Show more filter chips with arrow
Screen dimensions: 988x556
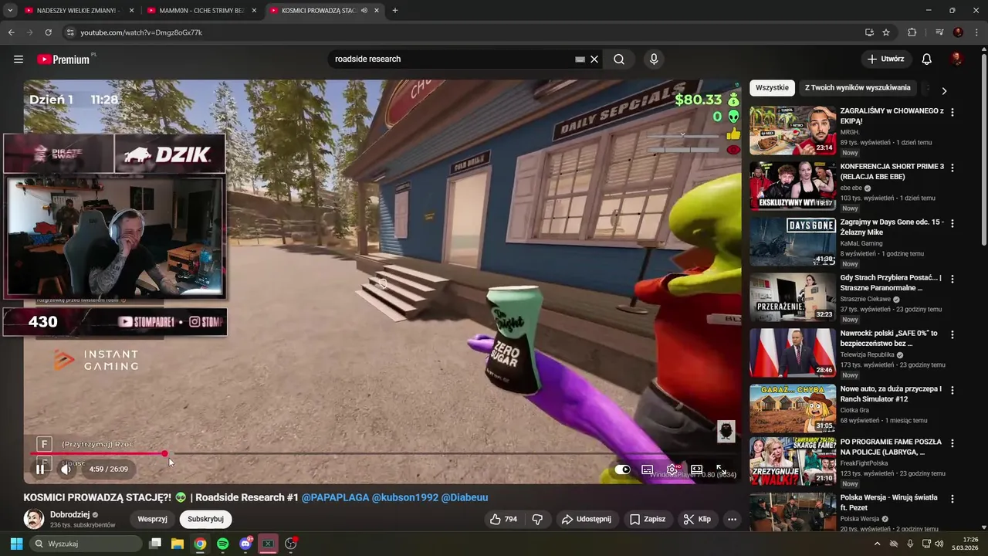tap(944, 90)
